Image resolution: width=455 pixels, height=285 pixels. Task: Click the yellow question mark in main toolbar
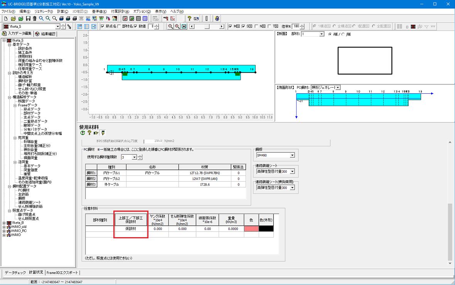pos(189,19)
